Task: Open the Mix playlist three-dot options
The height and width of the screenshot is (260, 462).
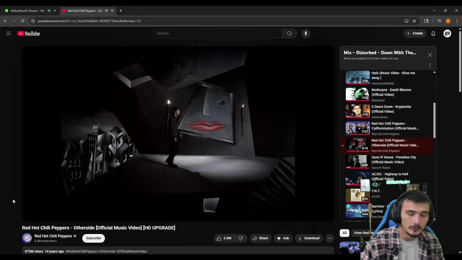Action: [430, 65]
